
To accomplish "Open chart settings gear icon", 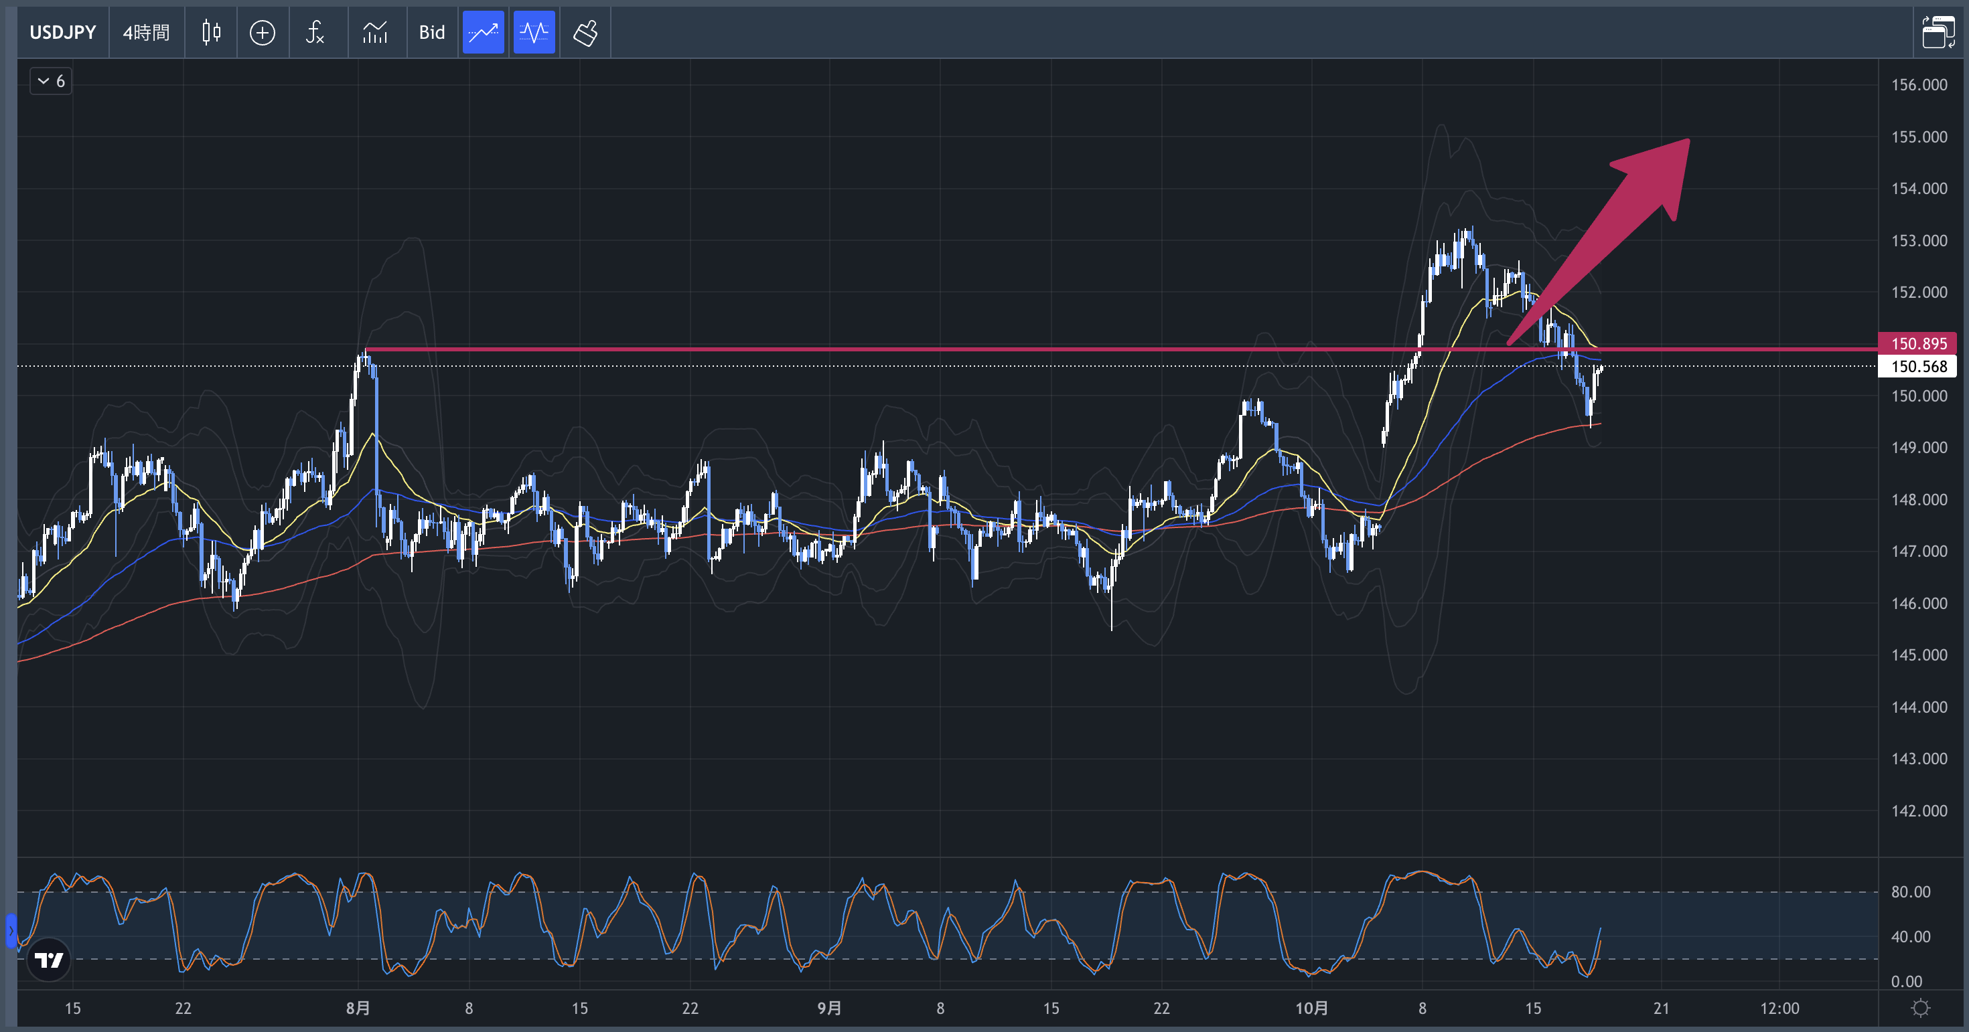I will coord(1920,1007).
